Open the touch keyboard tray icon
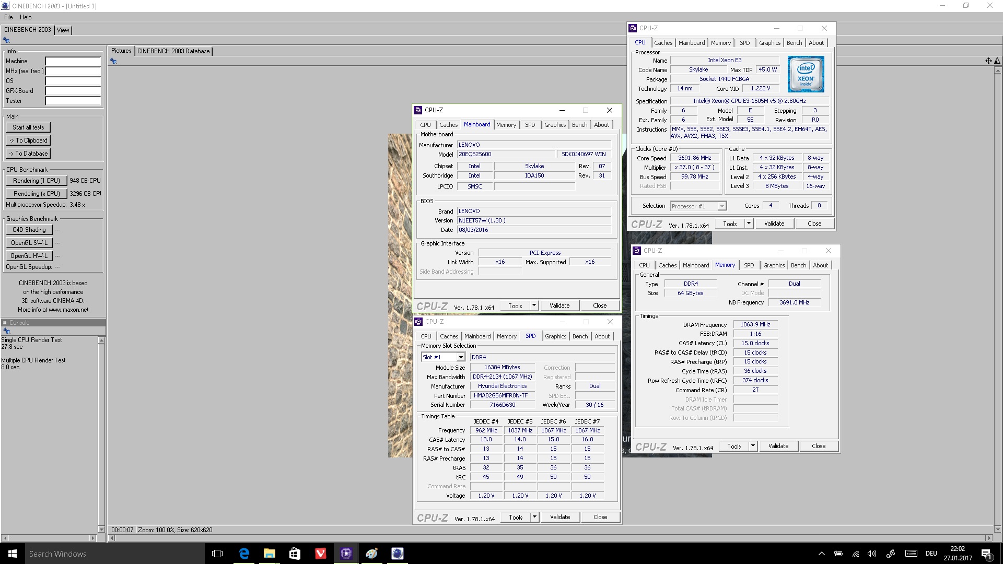This screenshot has height=564, width=1003. click(911, 554)
